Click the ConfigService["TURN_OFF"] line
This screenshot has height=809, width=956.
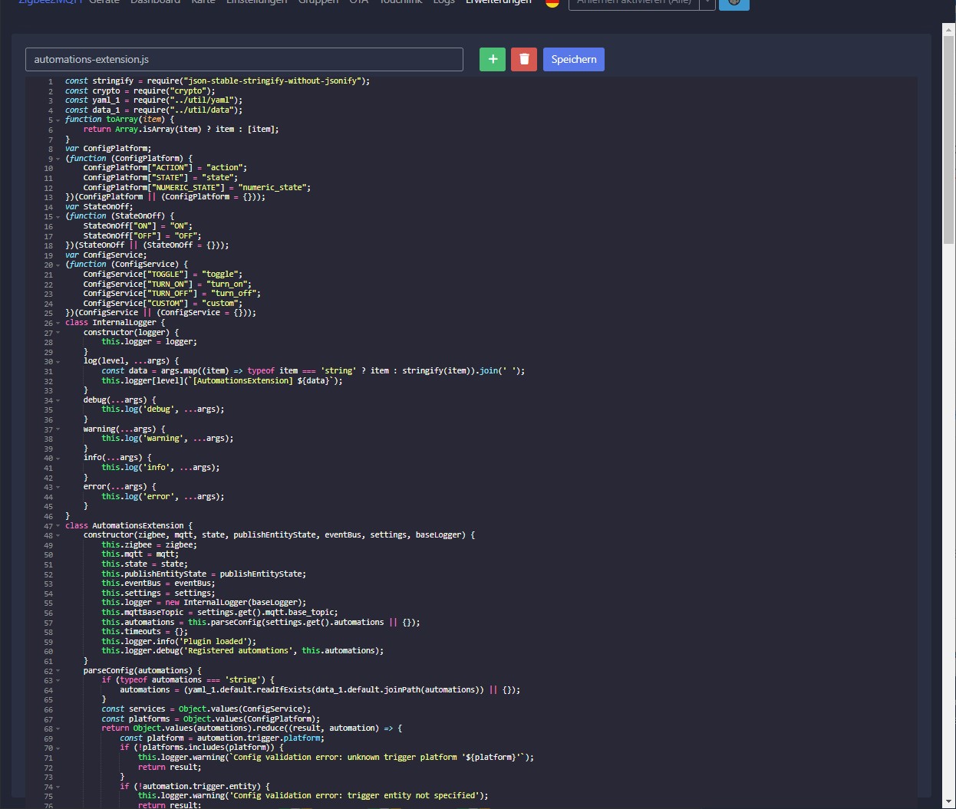click(172, 294)
